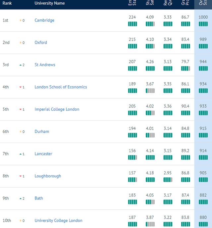Click London School of Economics red down-arrow icon
Image resolution: width=212 pixels, height=228 pixels.
click(x=21, y=87)
